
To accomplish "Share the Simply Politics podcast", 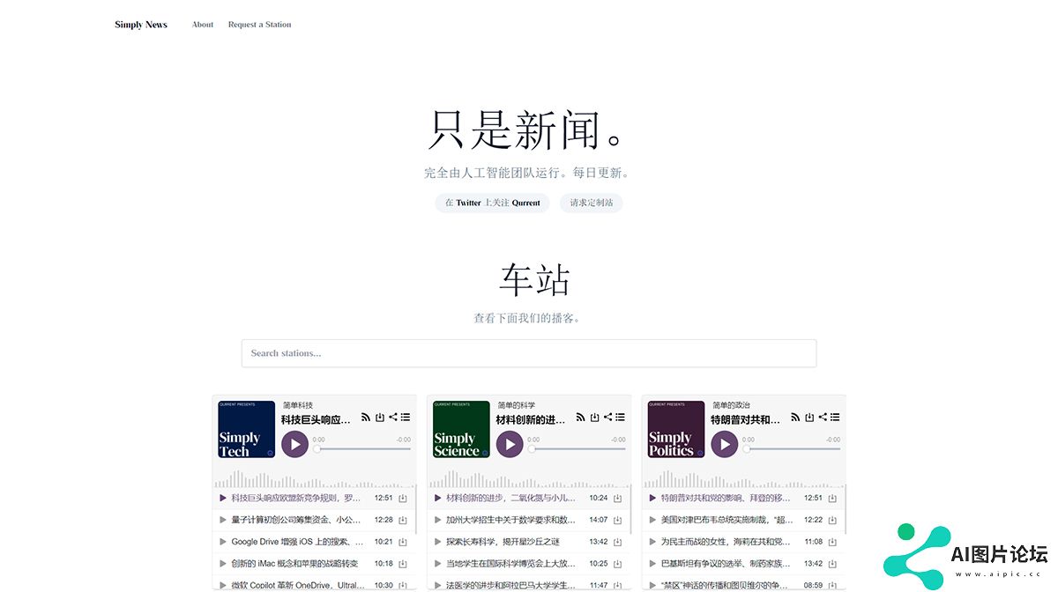I will tap(823, 418).
